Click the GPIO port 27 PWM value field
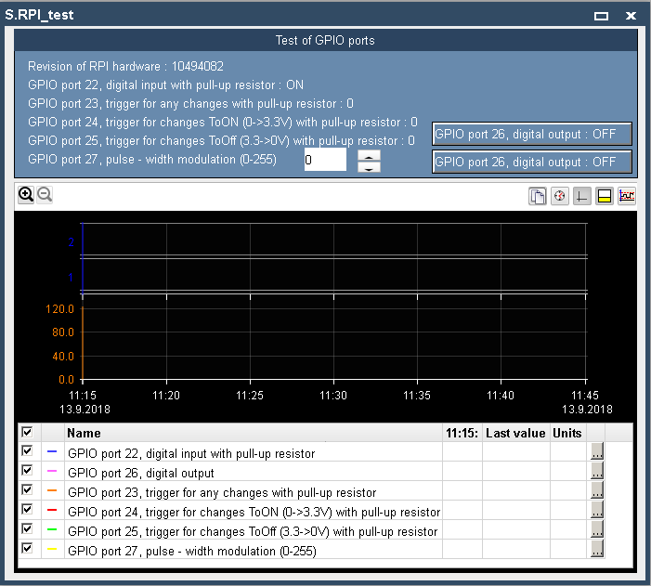 (325, 160)
